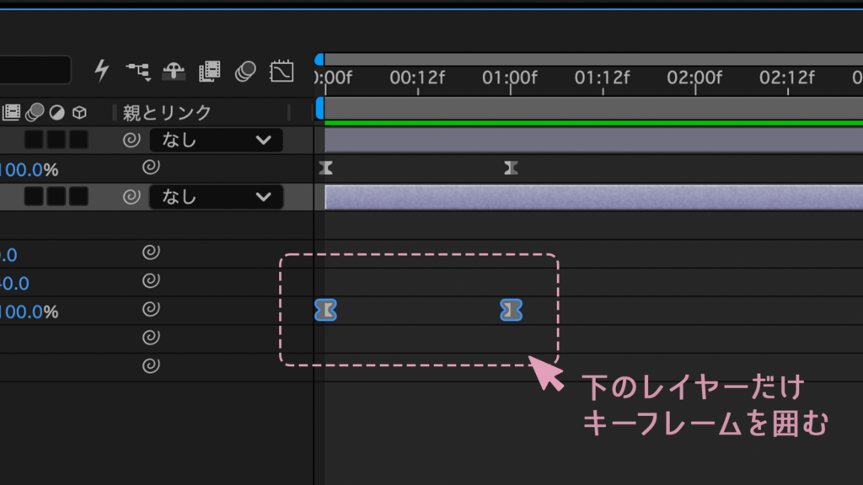Click the second layer's parent pick whip spiral

coord(131,196)
